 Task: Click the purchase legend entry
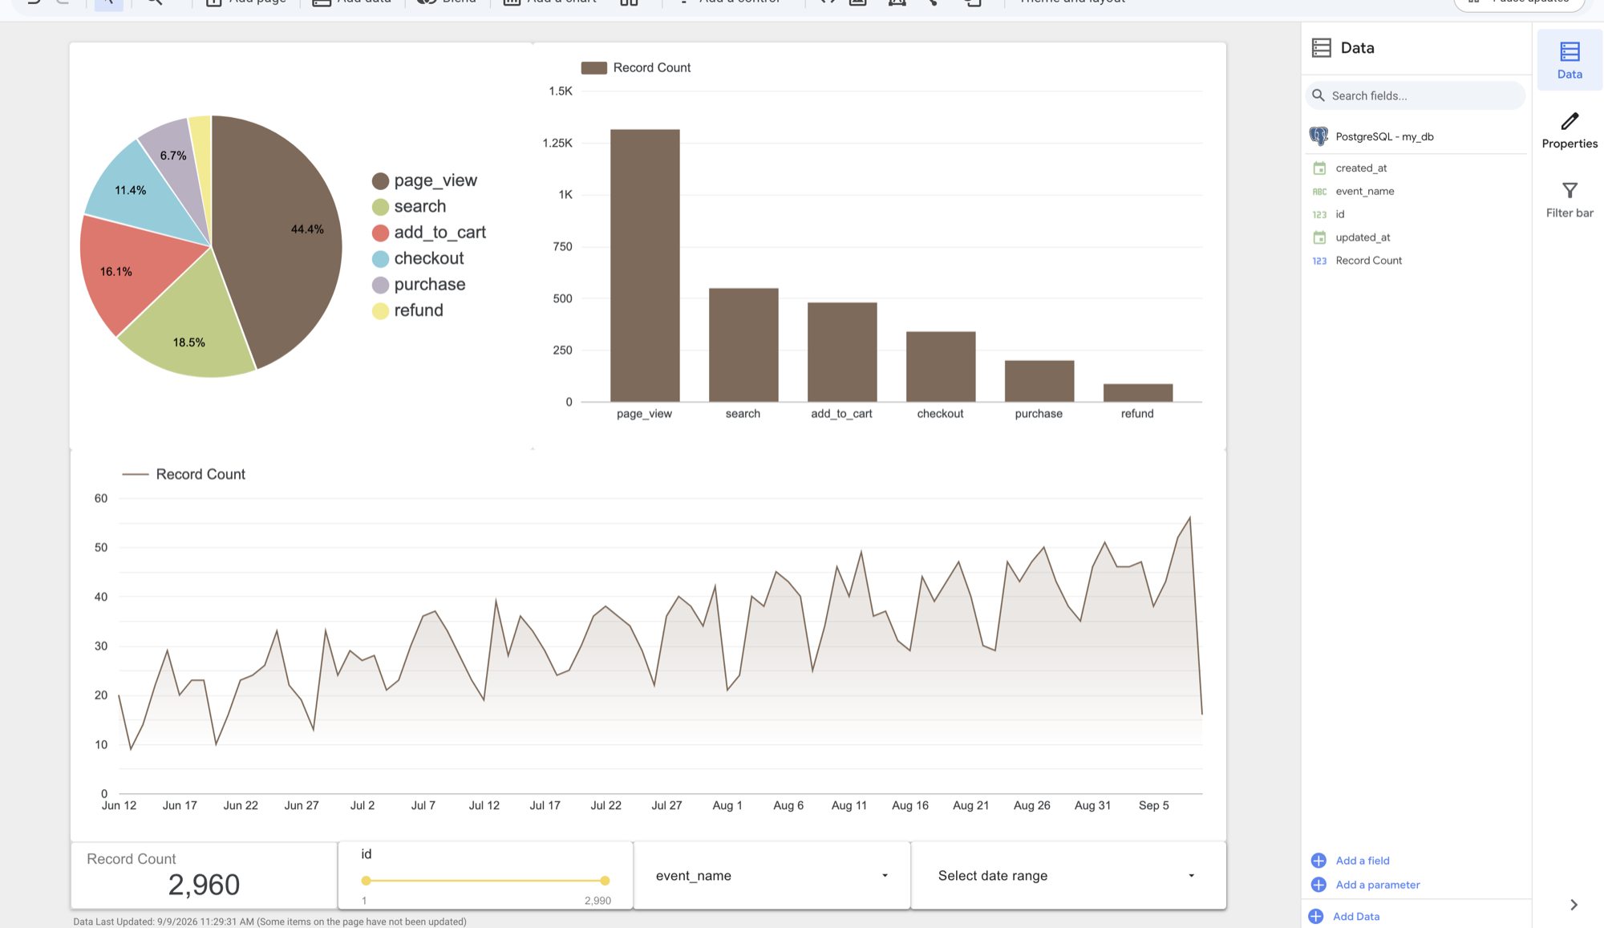(419, 285)
